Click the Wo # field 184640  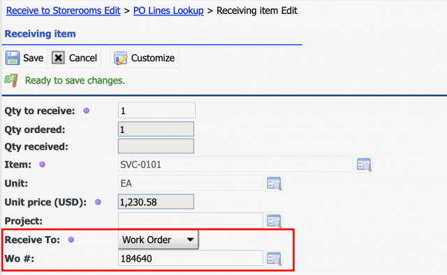pos(191,258)
